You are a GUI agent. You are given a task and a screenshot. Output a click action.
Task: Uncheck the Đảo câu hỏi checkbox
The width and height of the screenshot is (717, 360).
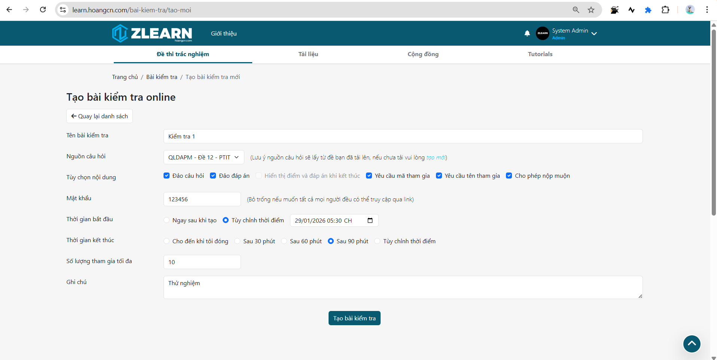point(167,176)
